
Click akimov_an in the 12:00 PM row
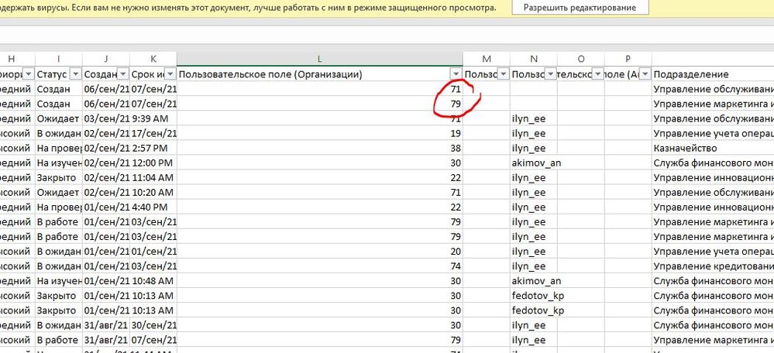pyautogui.click(x=536, y=163)
